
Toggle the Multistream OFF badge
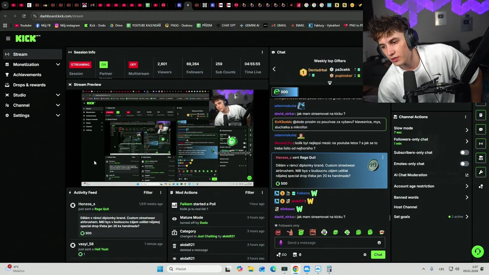pos(133,65)
